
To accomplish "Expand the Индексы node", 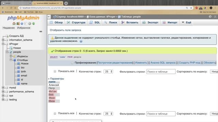I will click(x=11, y=56).
